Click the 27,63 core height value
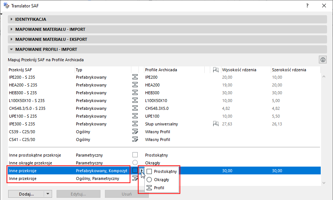The width and height of the screenshot is (333, 200). (227, 124)
